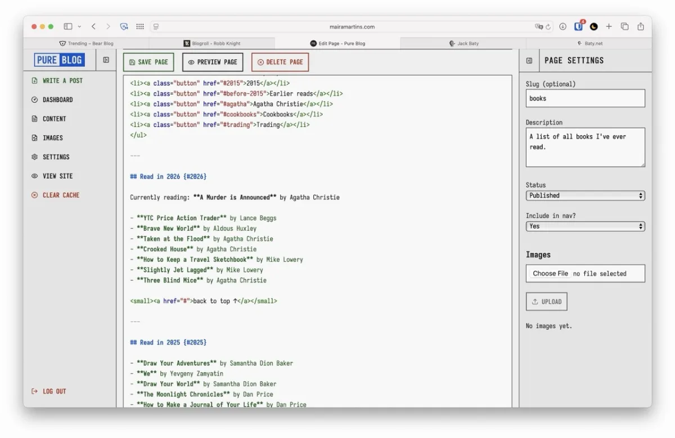Click the 'Brave New World' line in editor
This screenshot has width=675, height=438.
193,229
